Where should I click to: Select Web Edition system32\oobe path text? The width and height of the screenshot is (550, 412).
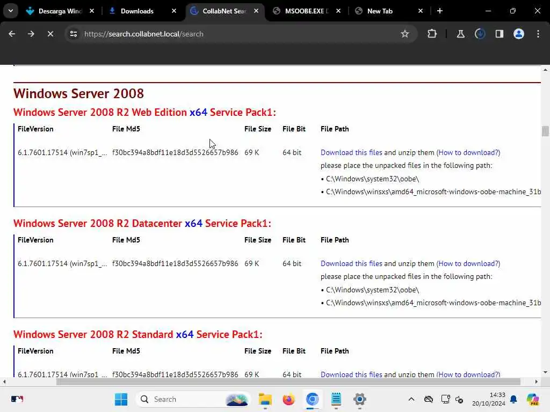(373, 179)
